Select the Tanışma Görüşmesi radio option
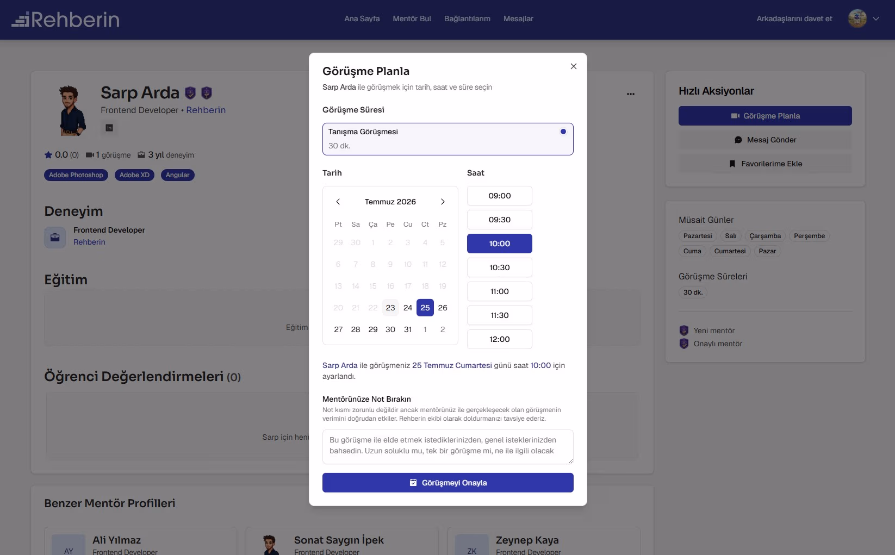Viewport: 895px width, 555px height. point(447,139)
